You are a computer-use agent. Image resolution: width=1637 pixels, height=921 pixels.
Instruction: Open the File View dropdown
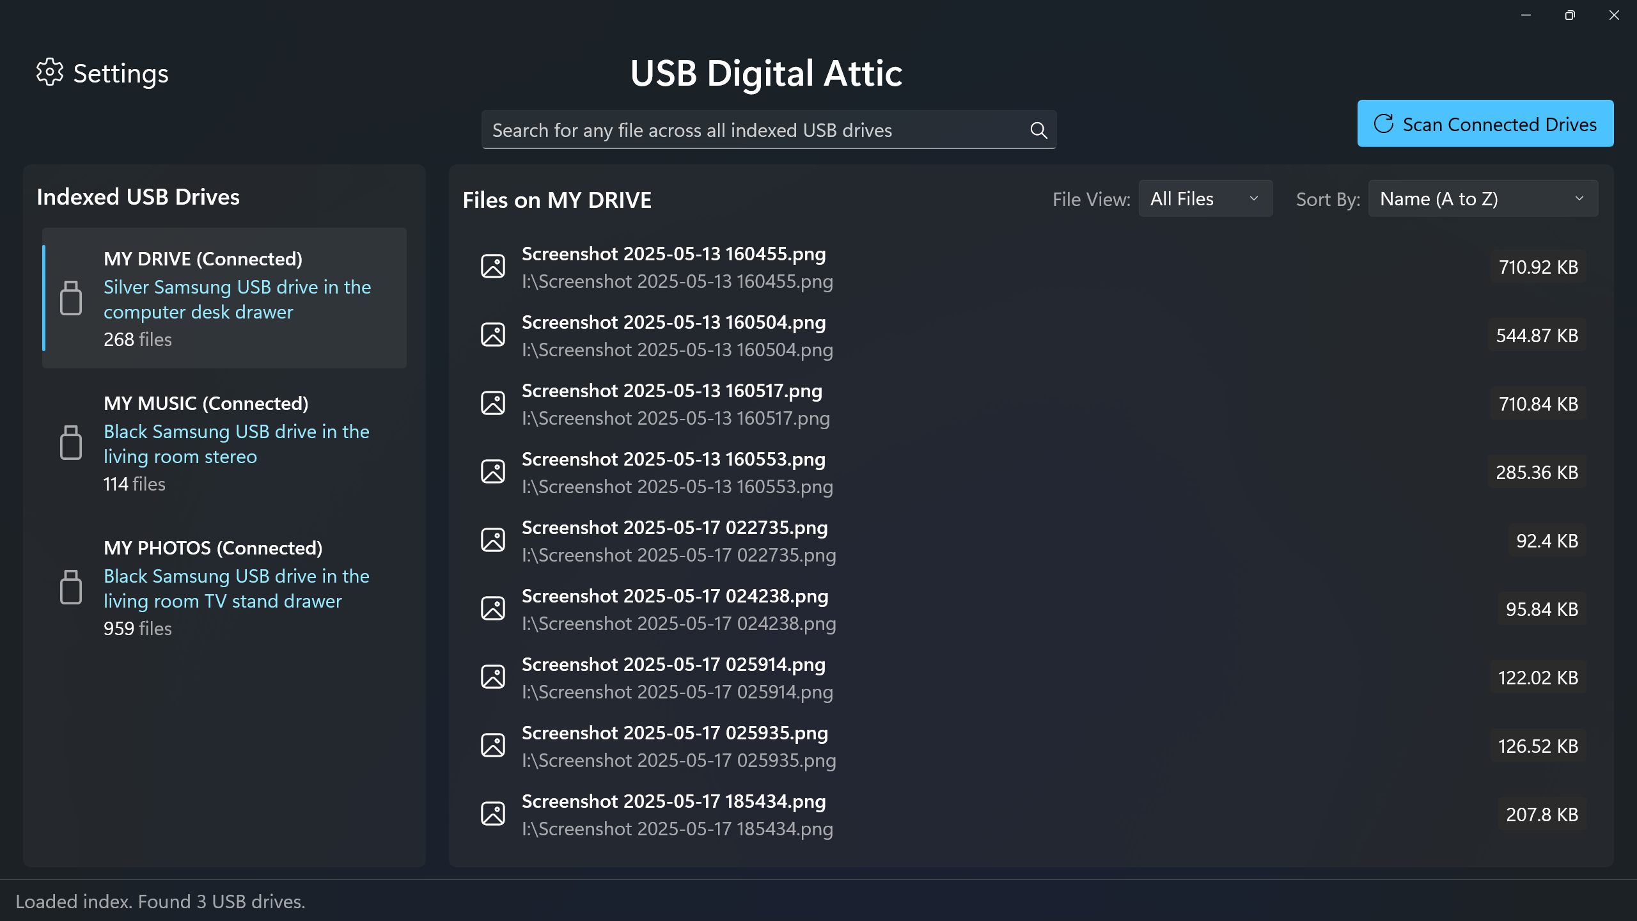[x=1205, y=199]
